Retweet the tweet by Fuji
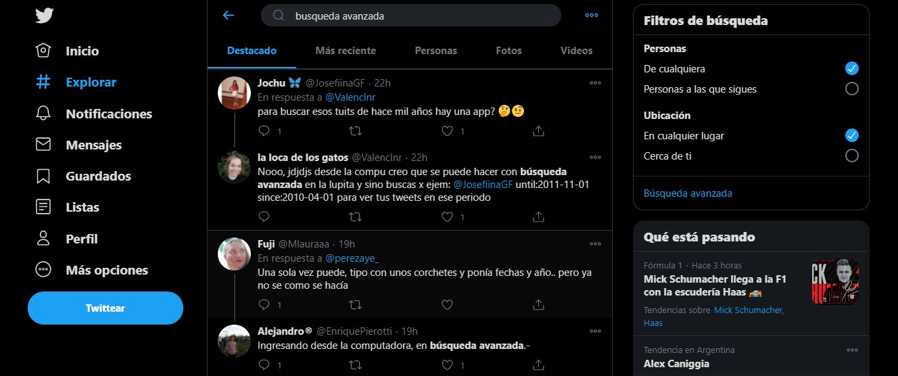Image resolution: width=898 pixels, height=376 pixels. pyautogui.click(x=354, y=305)
